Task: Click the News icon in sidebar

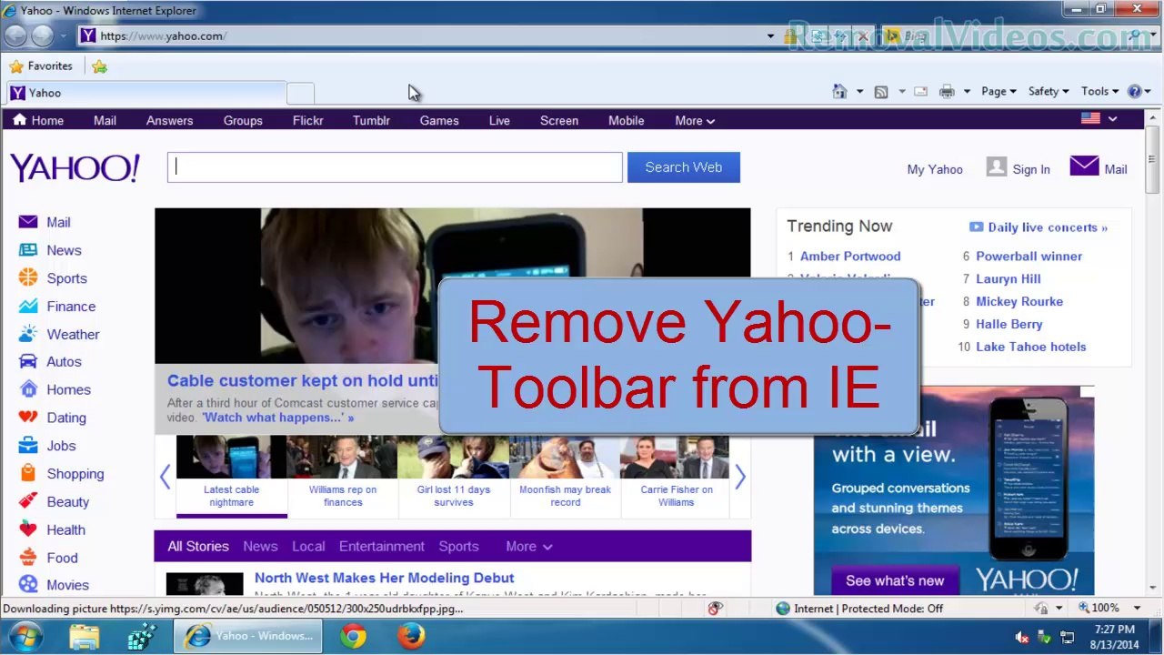Action: [x=28, y=250]
